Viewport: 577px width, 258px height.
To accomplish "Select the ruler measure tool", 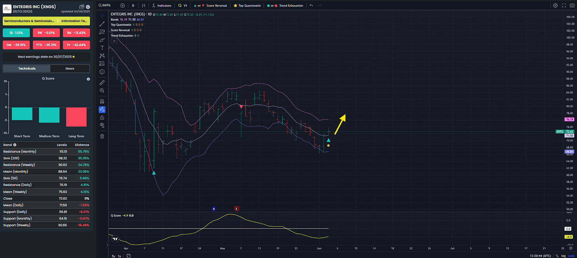I will coord(102,83).
